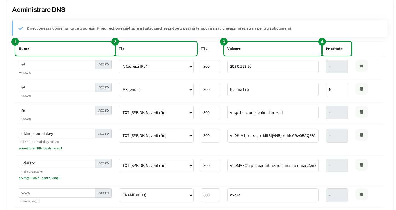Screen dimensions: 396x210
Task: Edit the v=DKIM1 key value field
Action: (273, 136)
